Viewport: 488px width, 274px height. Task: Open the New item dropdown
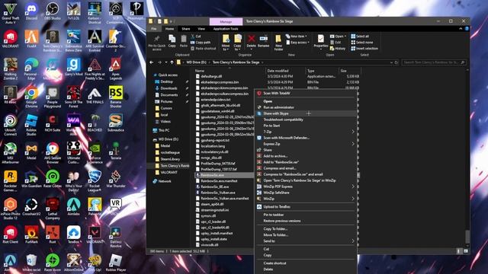click(296, 36)
